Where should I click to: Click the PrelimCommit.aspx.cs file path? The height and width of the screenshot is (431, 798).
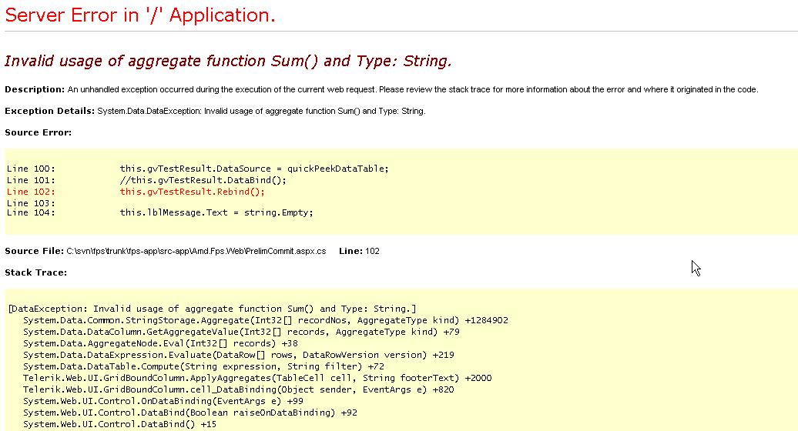(196, 251)
